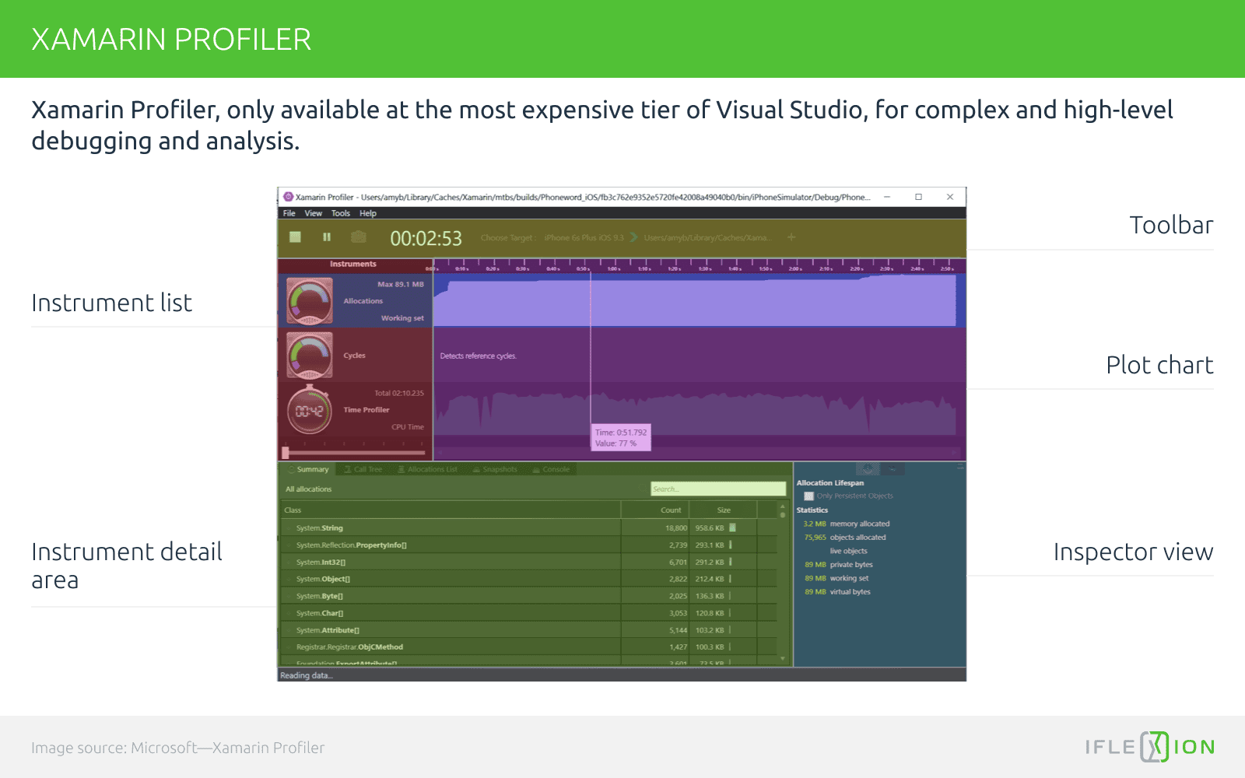This screenshot has height=778, width=1245.
Task: Click the All allocations heading
Action: click(308, 489)
